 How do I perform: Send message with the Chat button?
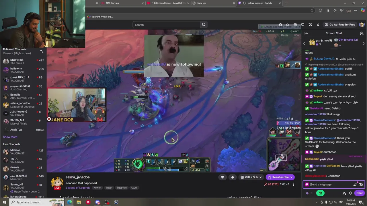pos(359,193)
